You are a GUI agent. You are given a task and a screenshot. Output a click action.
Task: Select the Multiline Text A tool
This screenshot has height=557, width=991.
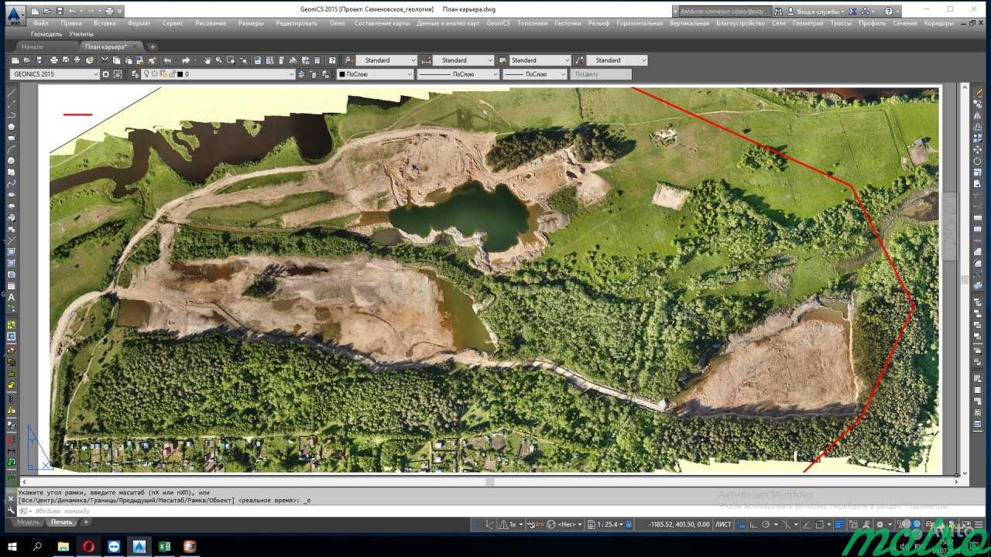click(12, 297)
